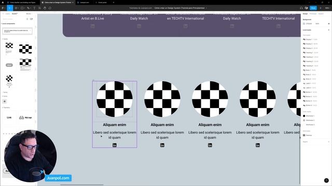Open the Figma main menu icon

3,8
